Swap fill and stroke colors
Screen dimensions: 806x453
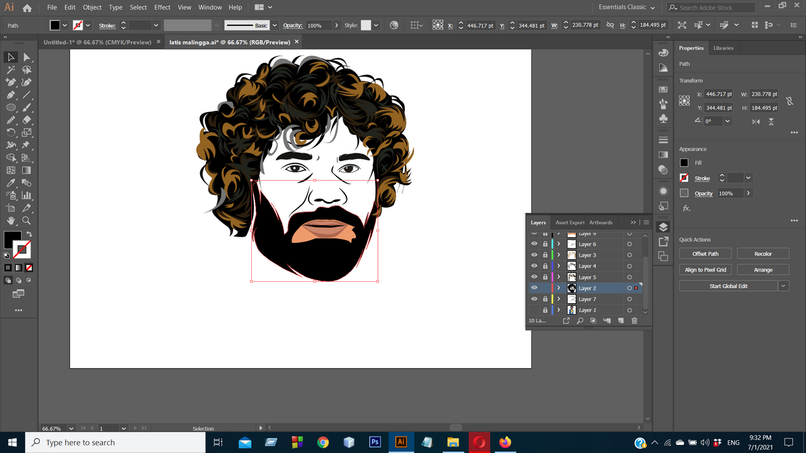29,235
